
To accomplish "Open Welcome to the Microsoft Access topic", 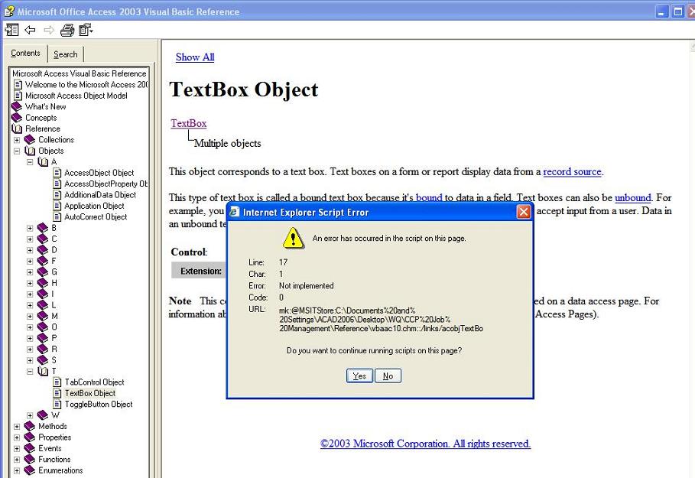I will [86, 85].
